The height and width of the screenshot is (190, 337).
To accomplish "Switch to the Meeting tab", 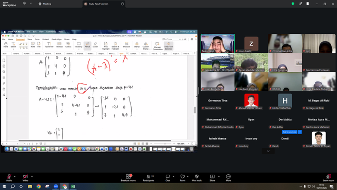I will (x=45, y=4).
